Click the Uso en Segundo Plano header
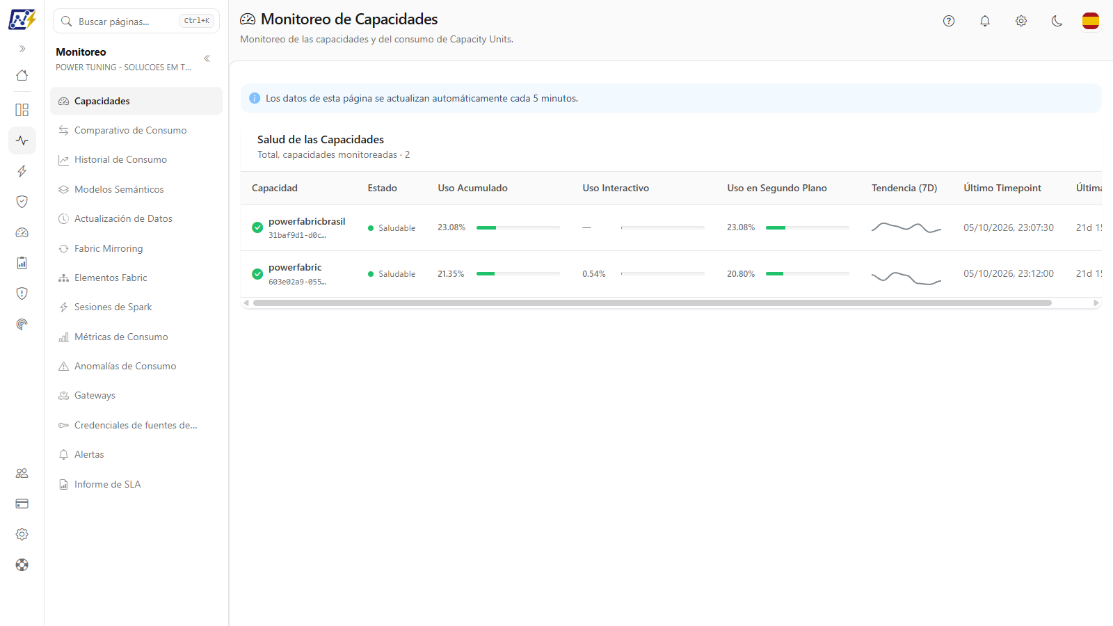 pyautogui.click(x=777, y=188)
